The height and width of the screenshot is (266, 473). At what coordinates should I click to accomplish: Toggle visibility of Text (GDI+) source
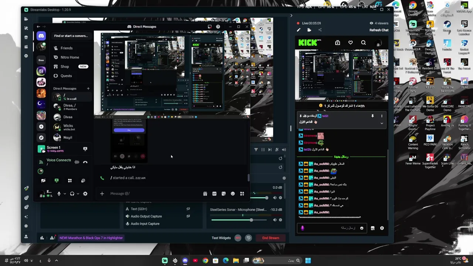(x=188, y=209)
